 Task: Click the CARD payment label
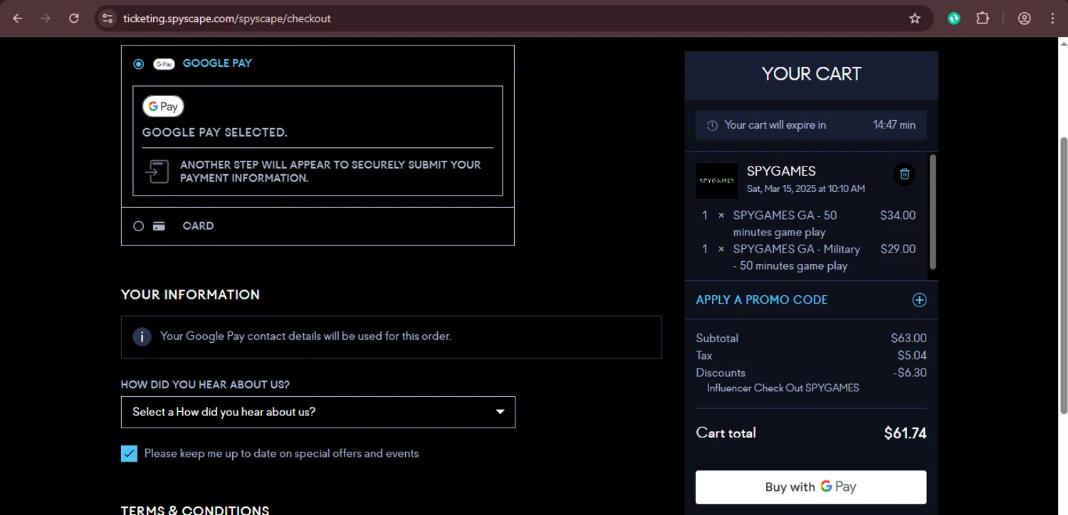pyautogui.click(x=198, y=226)
